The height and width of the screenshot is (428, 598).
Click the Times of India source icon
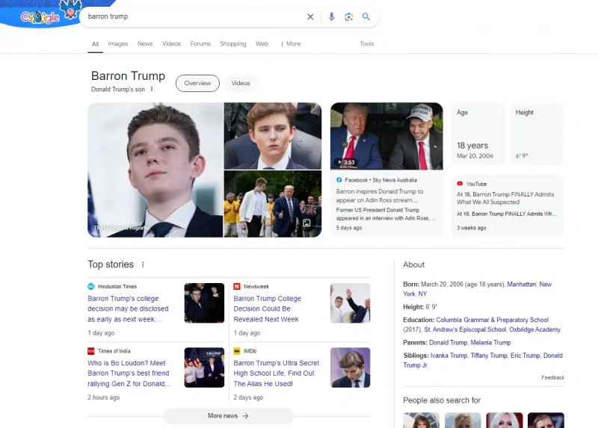(x=90, y=351)
